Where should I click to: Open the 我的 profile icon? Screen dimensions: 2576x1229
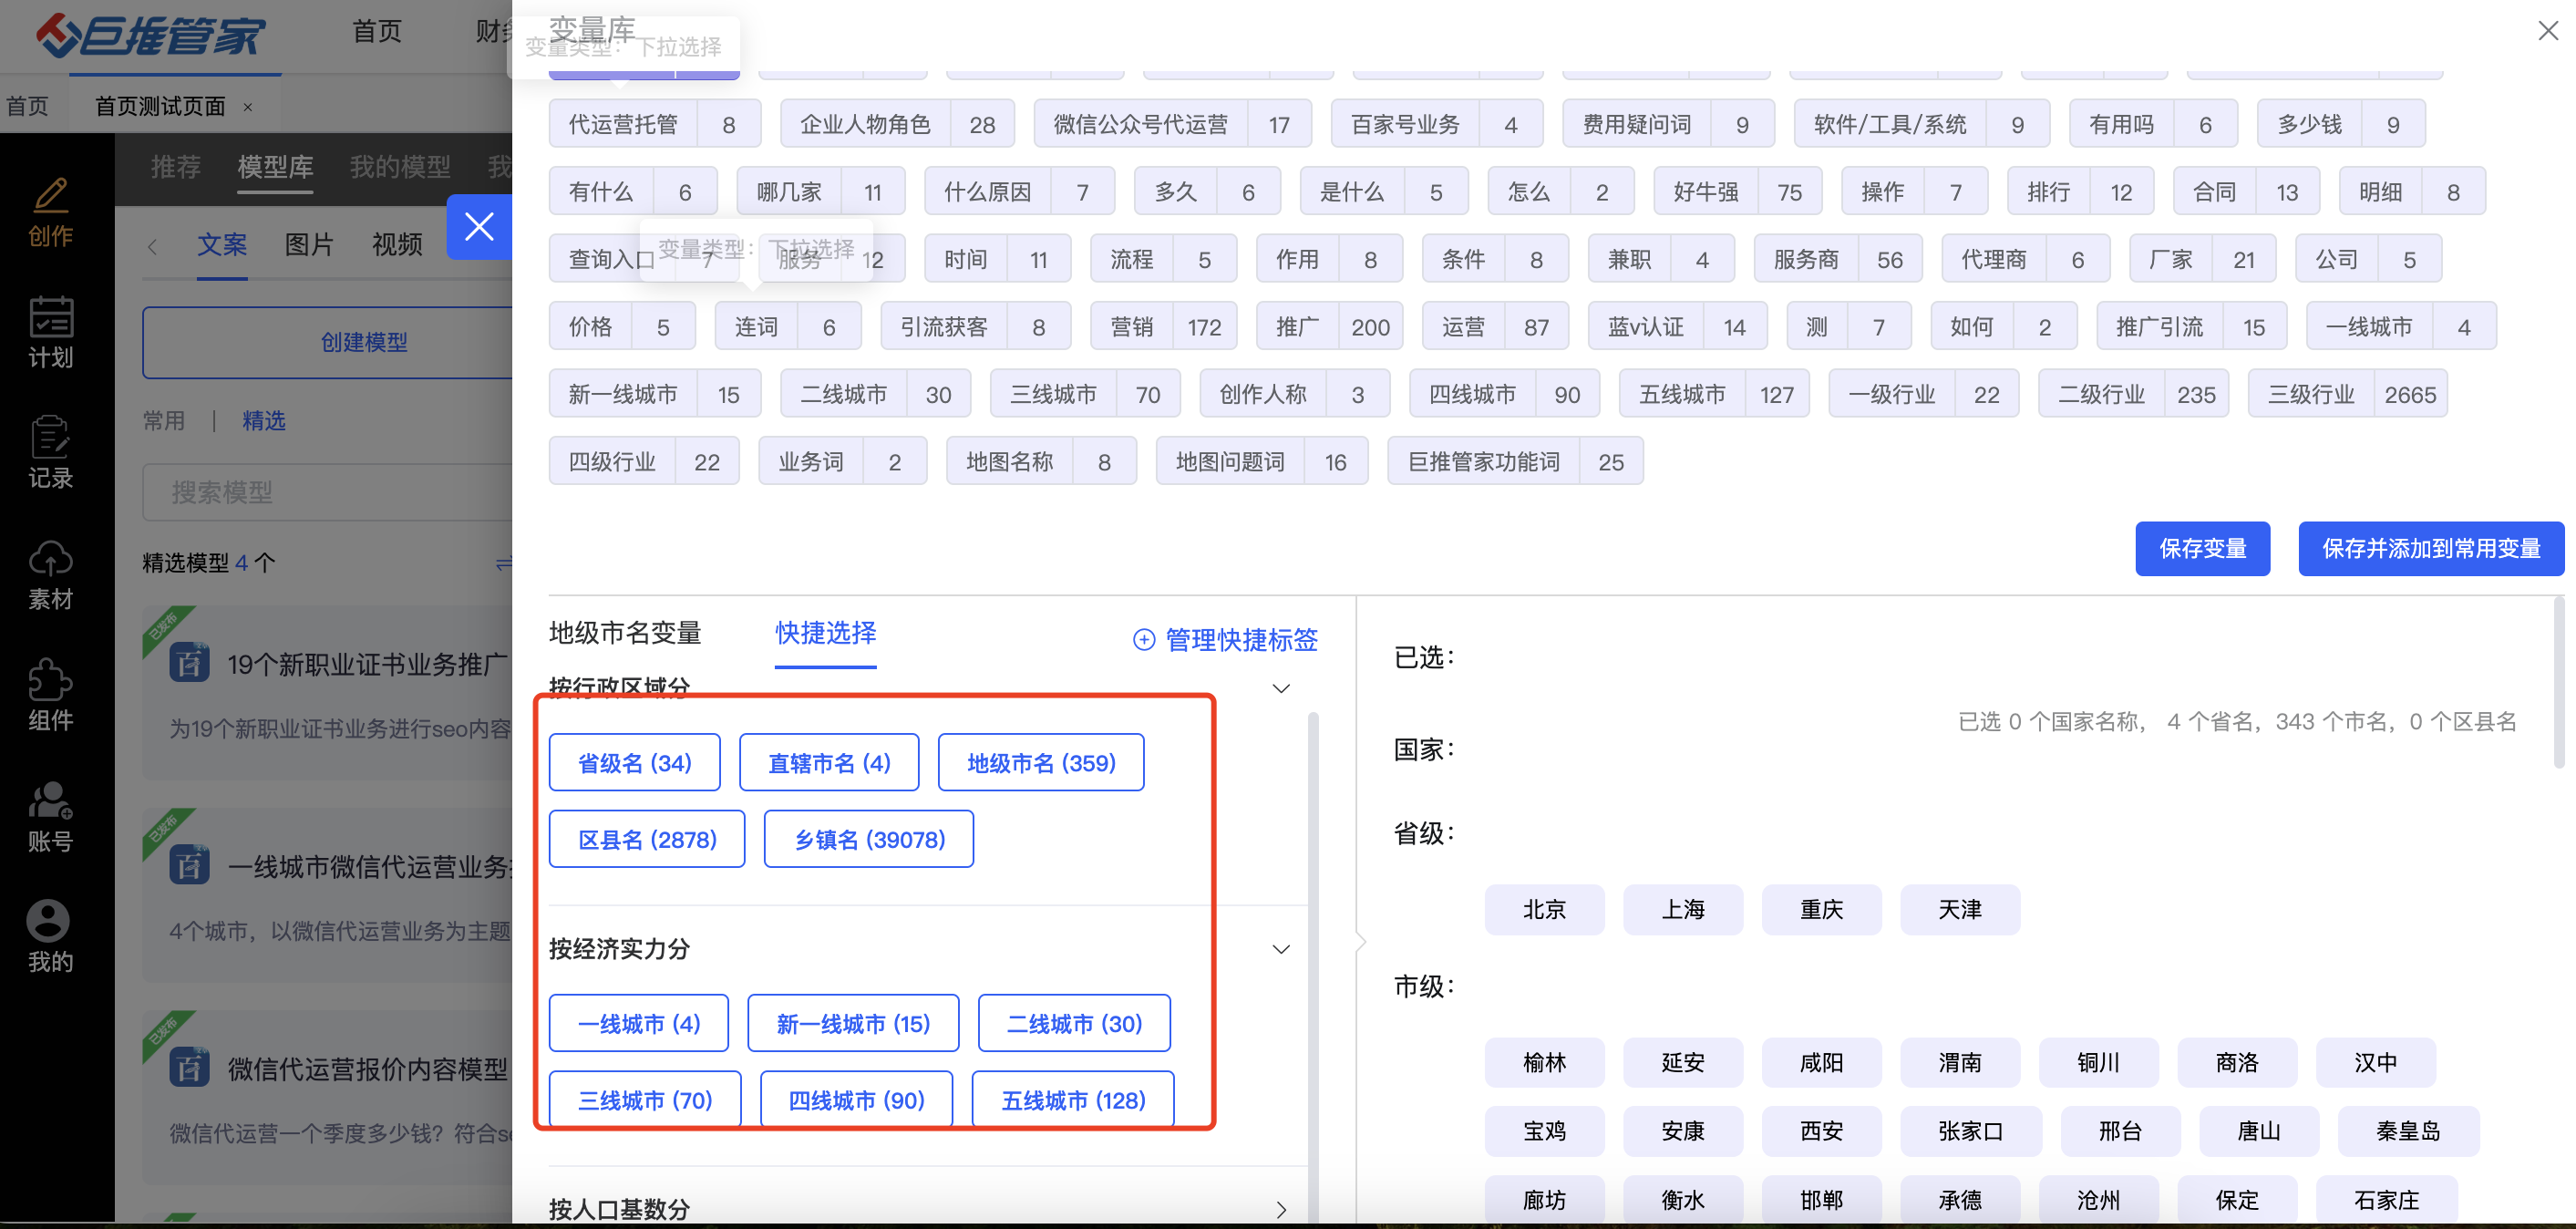coord(48,922)
